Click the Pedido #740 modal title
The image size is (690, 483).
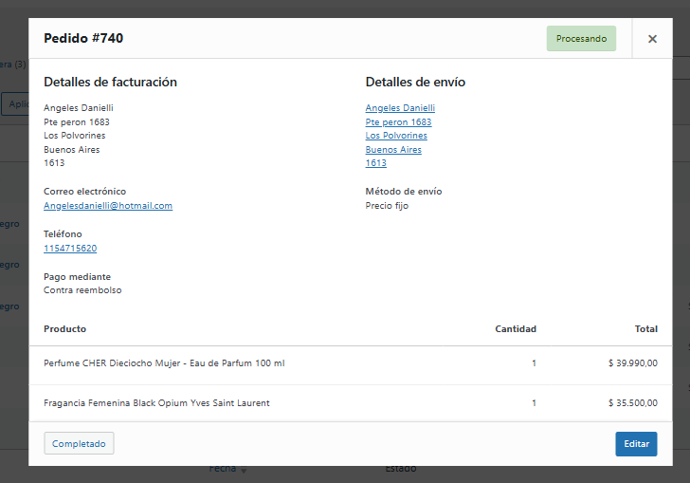click(83, 39)
